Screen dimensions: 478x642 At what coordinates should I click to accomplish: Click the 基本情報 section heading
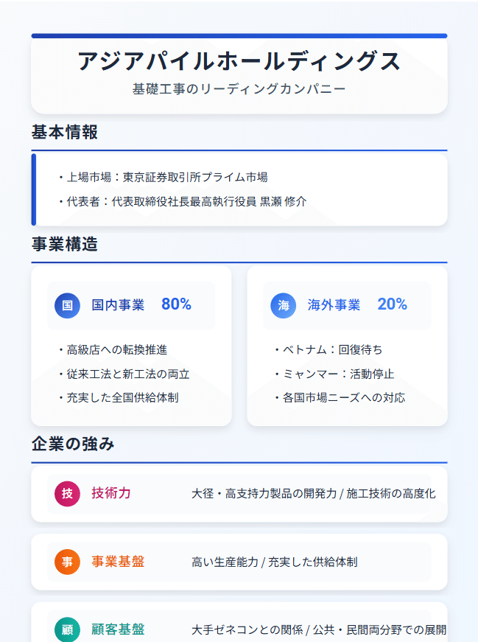(65, 132)
